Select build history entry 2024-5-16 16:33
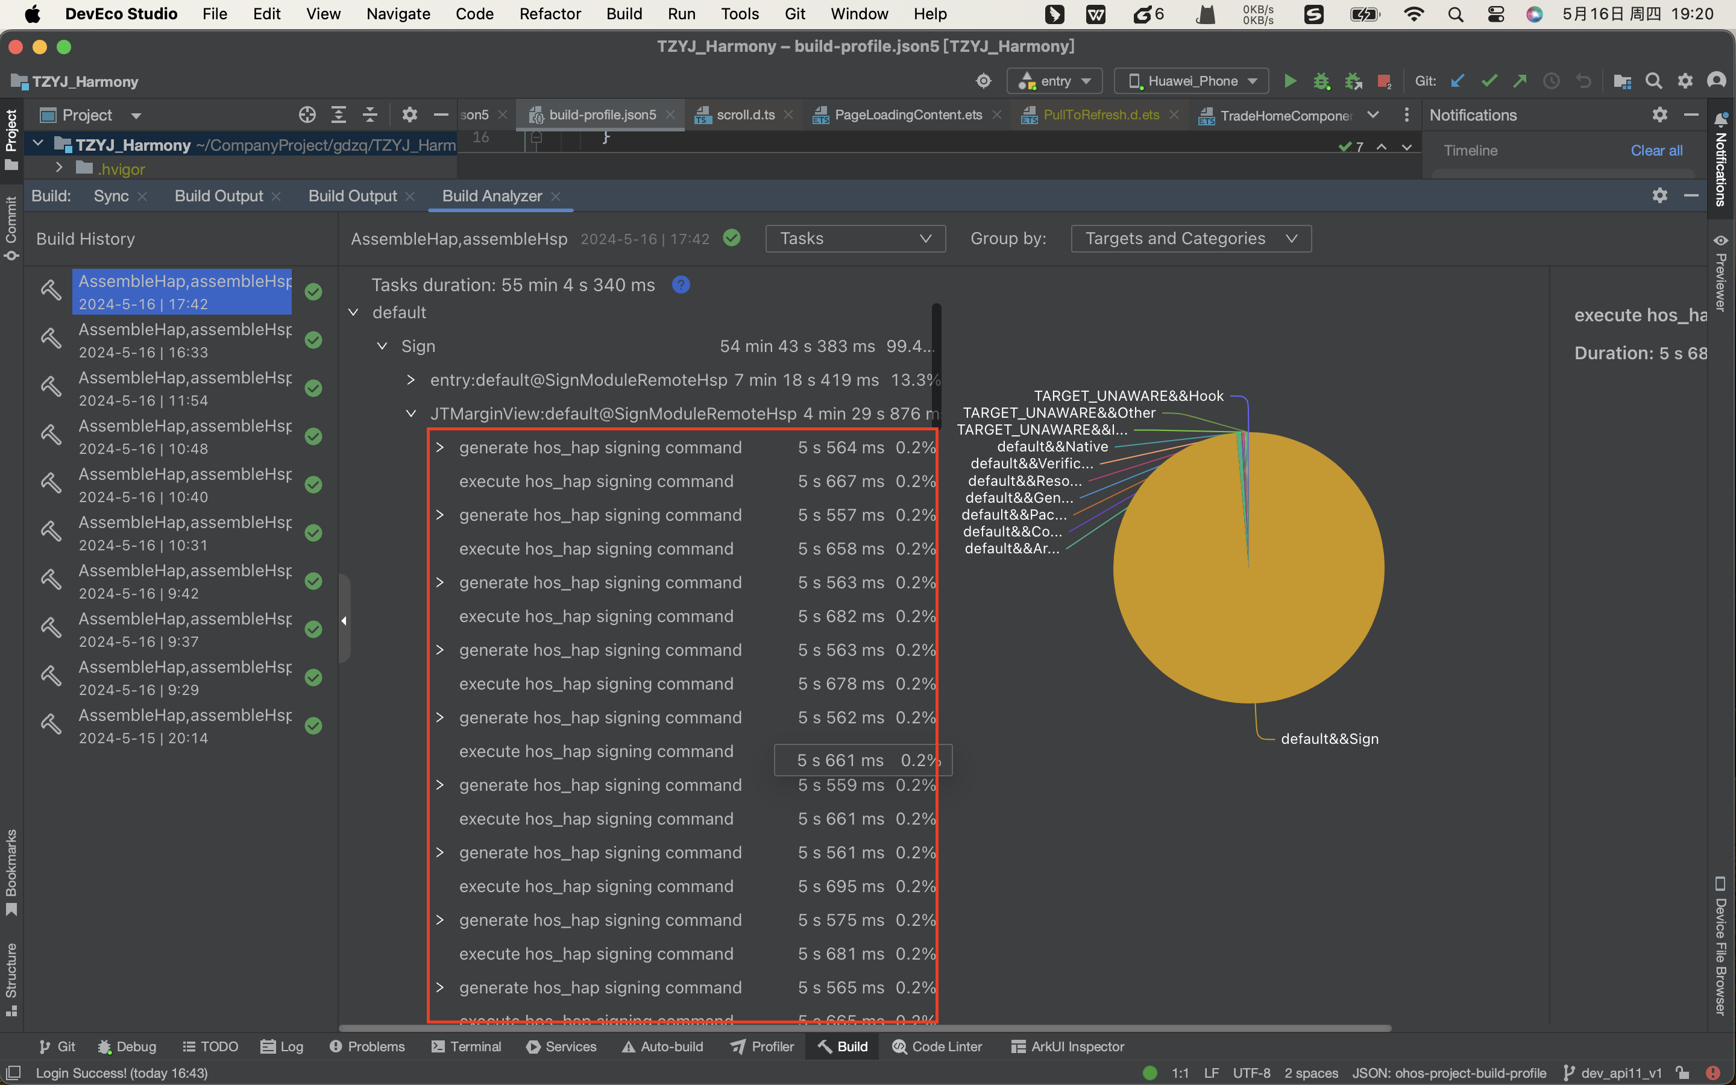Image resolution: width=1736 pixels, height=1085 pixels. pyautogui.click(x=182, y=340)
